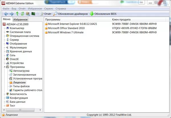
Task: Select the Конфигурация icon
Action: (x=7, y=98)
